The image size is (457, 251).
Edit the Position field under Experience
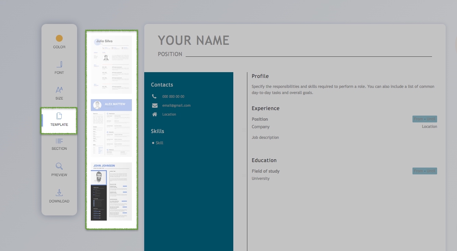pos(260,119)
